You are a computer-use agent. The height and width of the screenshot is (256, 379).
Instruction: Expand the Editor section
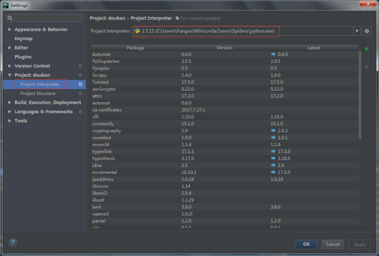[9, 47]
